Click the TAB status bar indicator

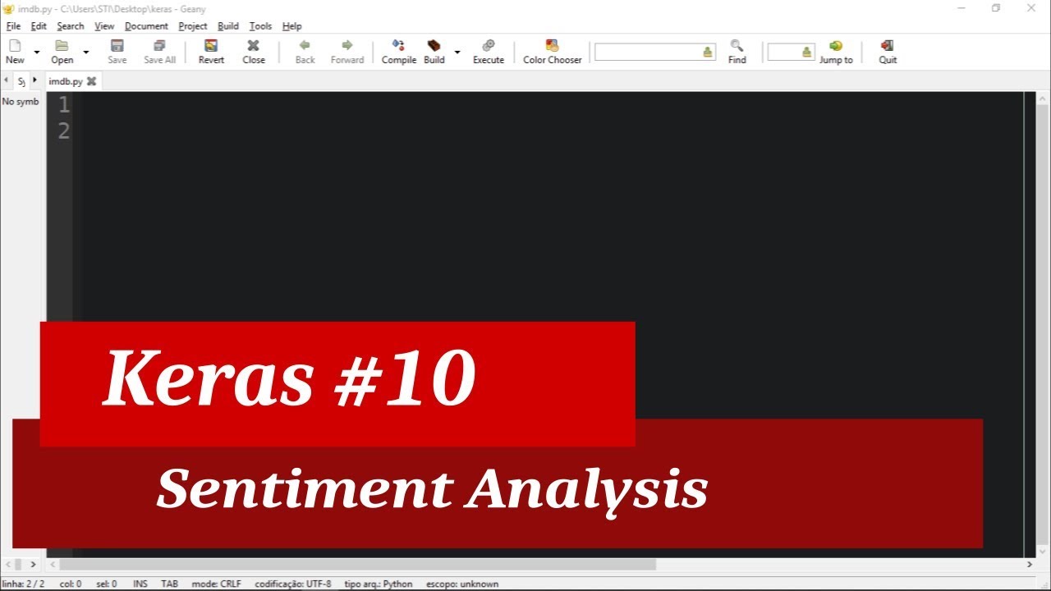pos(169,584)
